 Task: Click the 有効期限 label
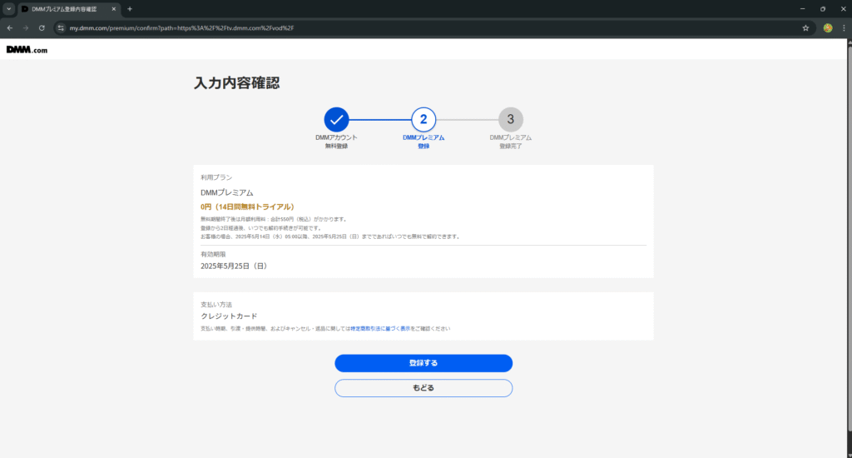tap(213, 254)
